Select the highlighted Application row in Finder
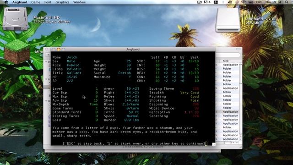Screen dimensions: 293x165 click(227, 112)
